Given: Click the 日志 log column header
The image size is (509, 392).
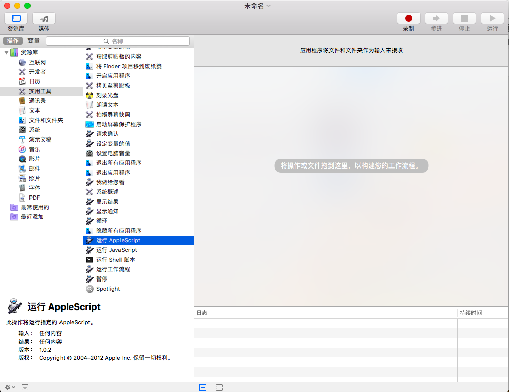Looking at the screenshot, I should [x=325, y=313].
